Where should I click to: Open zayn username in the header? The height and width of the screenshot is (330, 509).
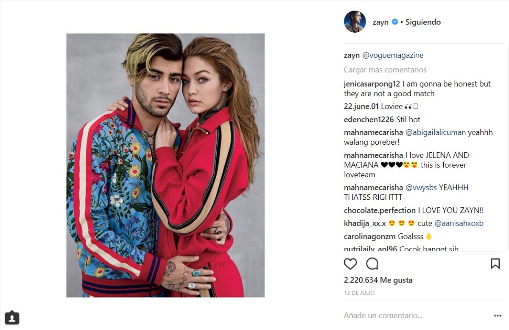[380, 22]
